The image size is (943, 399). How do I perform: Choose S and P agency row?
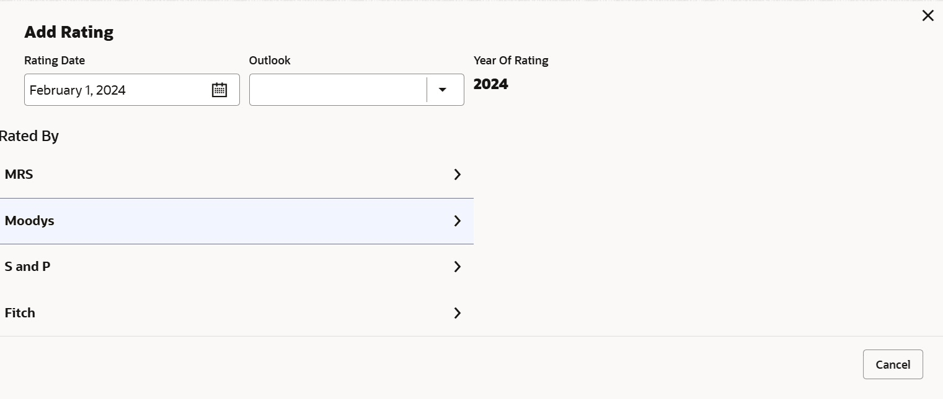[x=28, y=267]
